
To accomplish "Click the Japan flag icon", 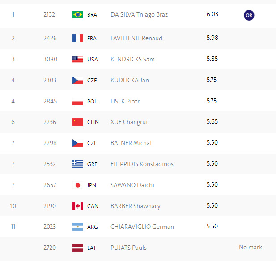I will 78,184.
